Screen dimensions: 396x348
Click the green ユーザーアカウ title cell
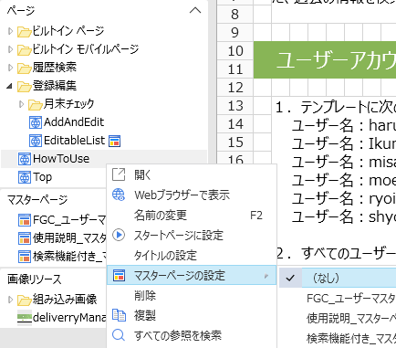pyautogui.click(x=325, y=60)
